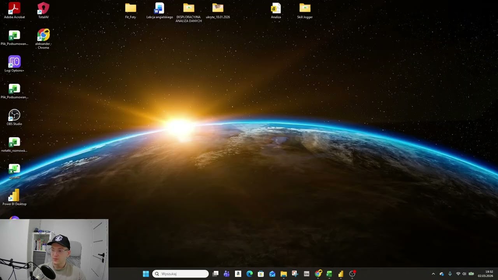This screenshot has height=280, width=498.
Task: Switch to OBS Studio on the taskbar
Action: pyautogui.click(x=352, y=274)
